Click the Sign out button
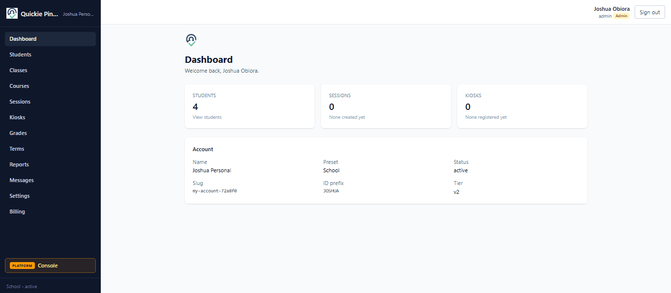 [649, 12]
